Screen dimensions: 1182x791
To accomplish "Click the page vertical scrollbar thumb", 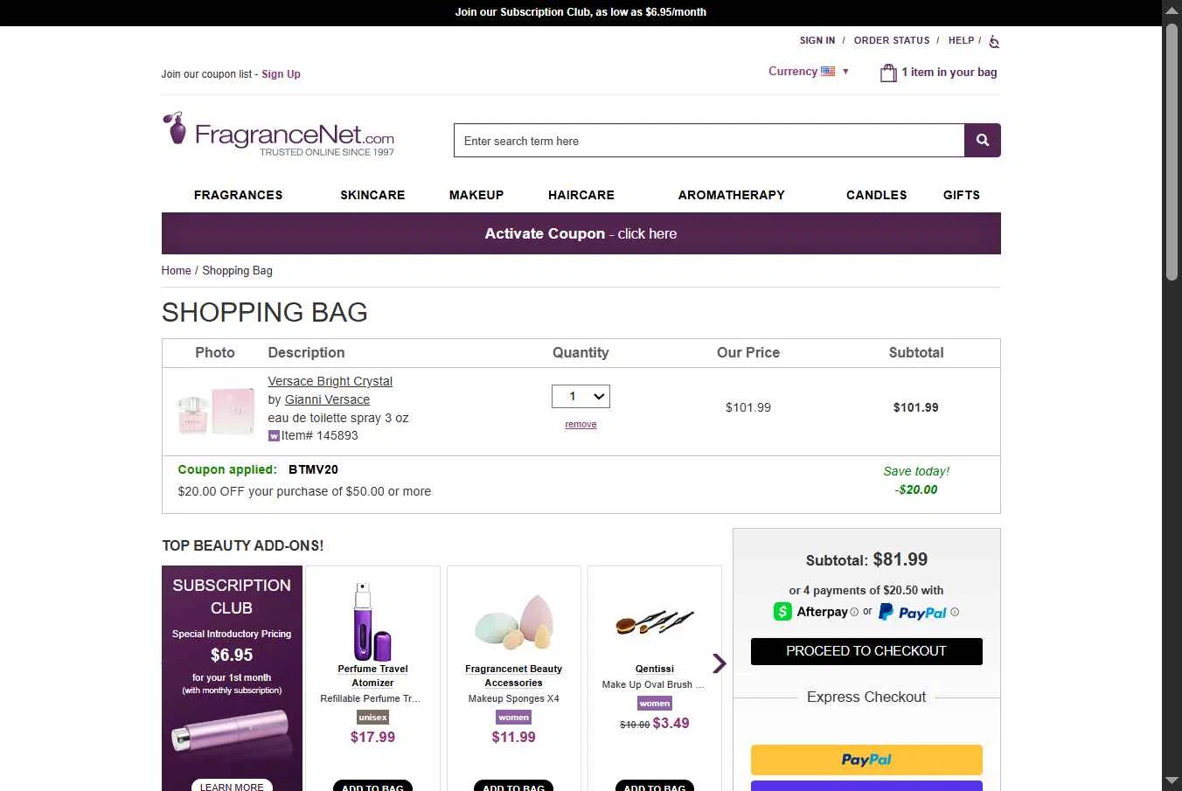I will [1172, 153].
